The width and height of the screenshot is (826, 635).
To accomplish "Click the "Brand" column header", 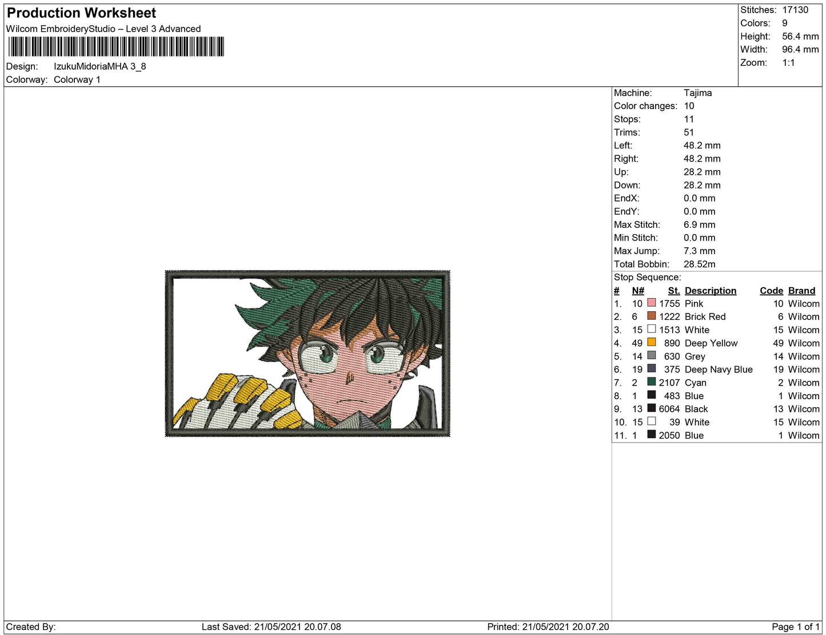I will click(x=801, y=291).
